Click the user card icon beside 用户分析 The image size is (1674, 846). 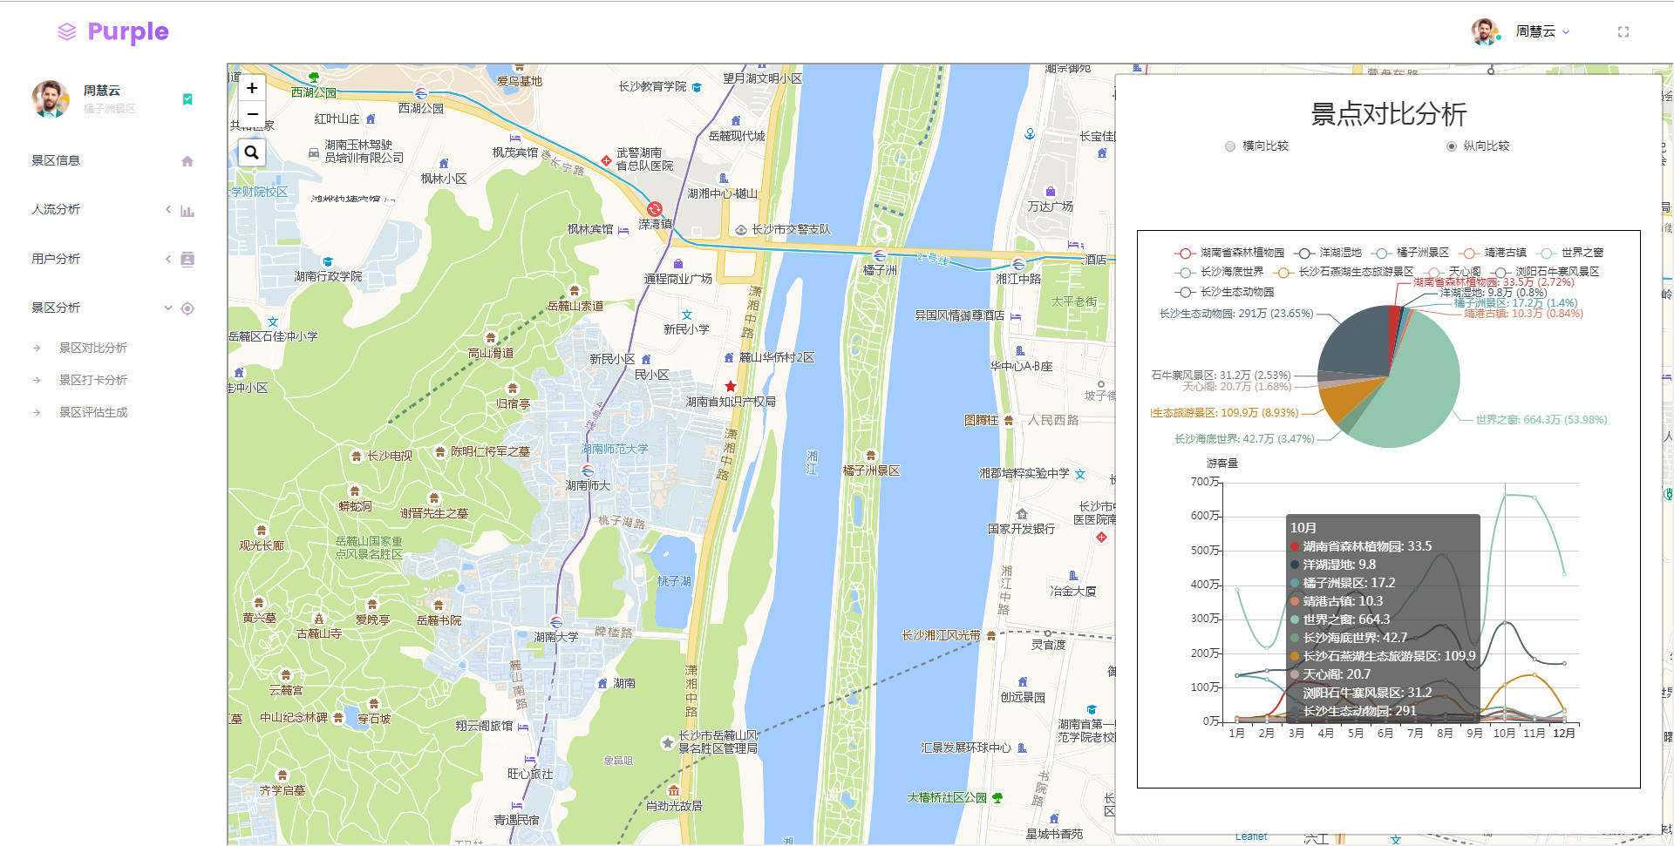coord(187,259)
